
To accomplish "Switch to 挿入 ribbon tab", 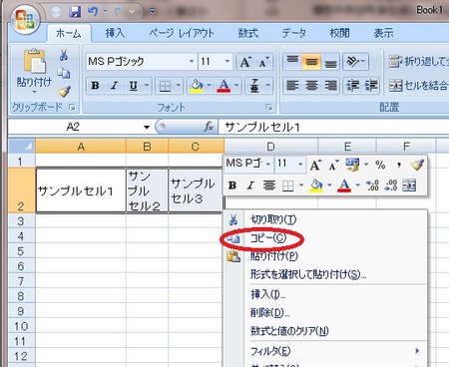I will 115,33.
